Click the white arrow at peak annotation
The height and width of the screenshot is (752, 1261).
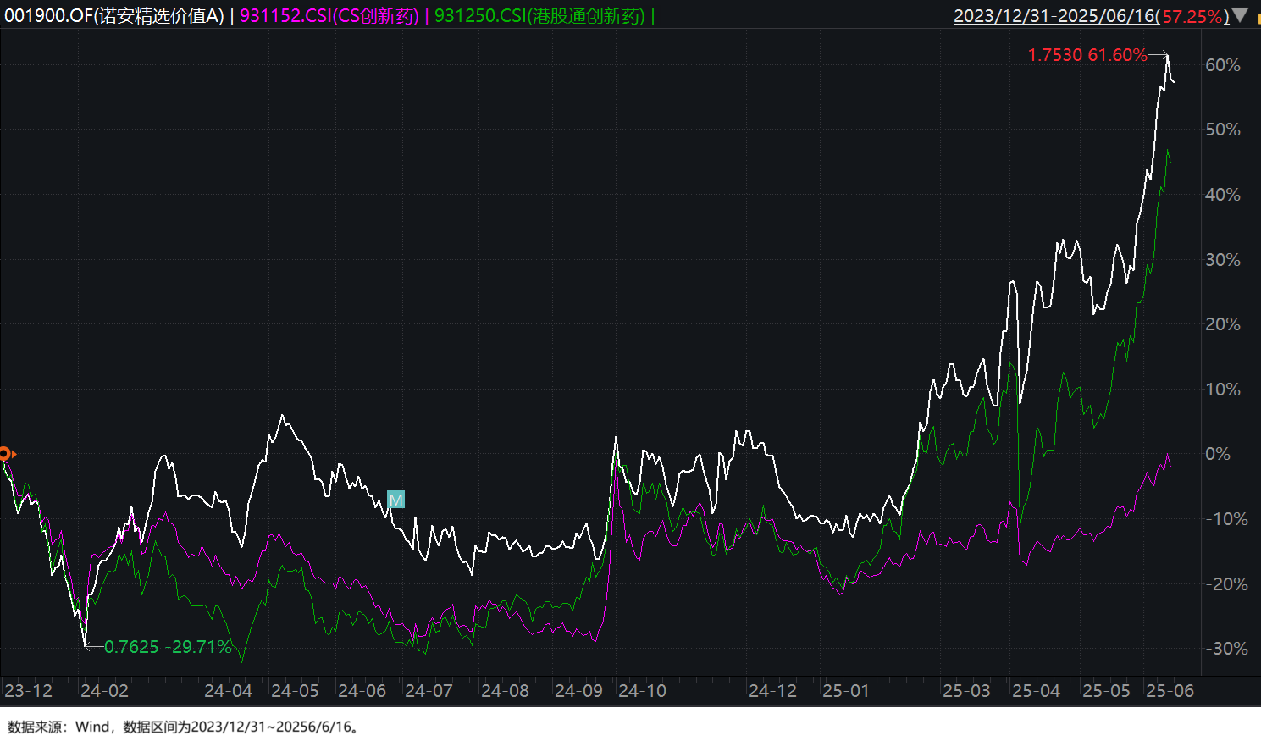tap(1159, 55)
